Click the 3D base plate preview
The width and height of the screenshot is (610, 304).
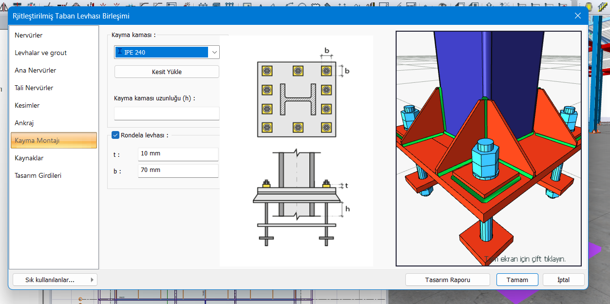click(488, 149)
